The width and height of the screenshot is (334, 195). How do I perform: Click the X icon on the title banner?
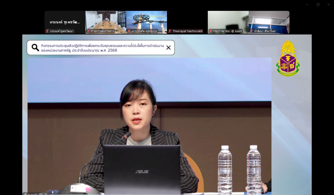point(168,47)
